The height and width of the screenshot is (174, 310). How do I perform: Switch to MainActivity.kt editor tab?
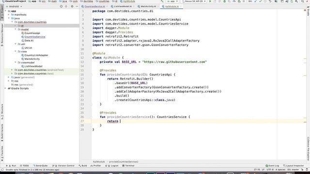(x=148, y=6)
